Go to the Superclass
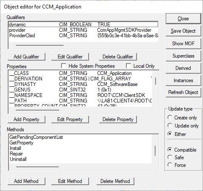The height and width of the screenshot is (191, 203). click(183, 56)
